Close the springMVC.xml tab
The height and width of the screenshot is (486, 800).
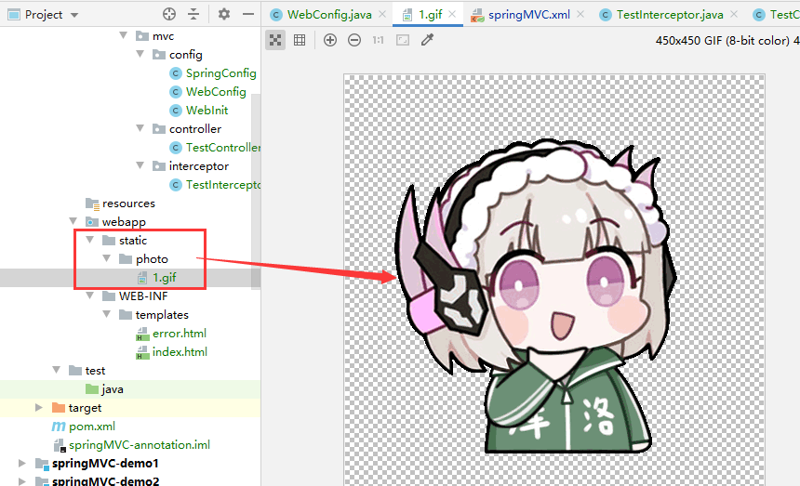(x=580, y=14)
